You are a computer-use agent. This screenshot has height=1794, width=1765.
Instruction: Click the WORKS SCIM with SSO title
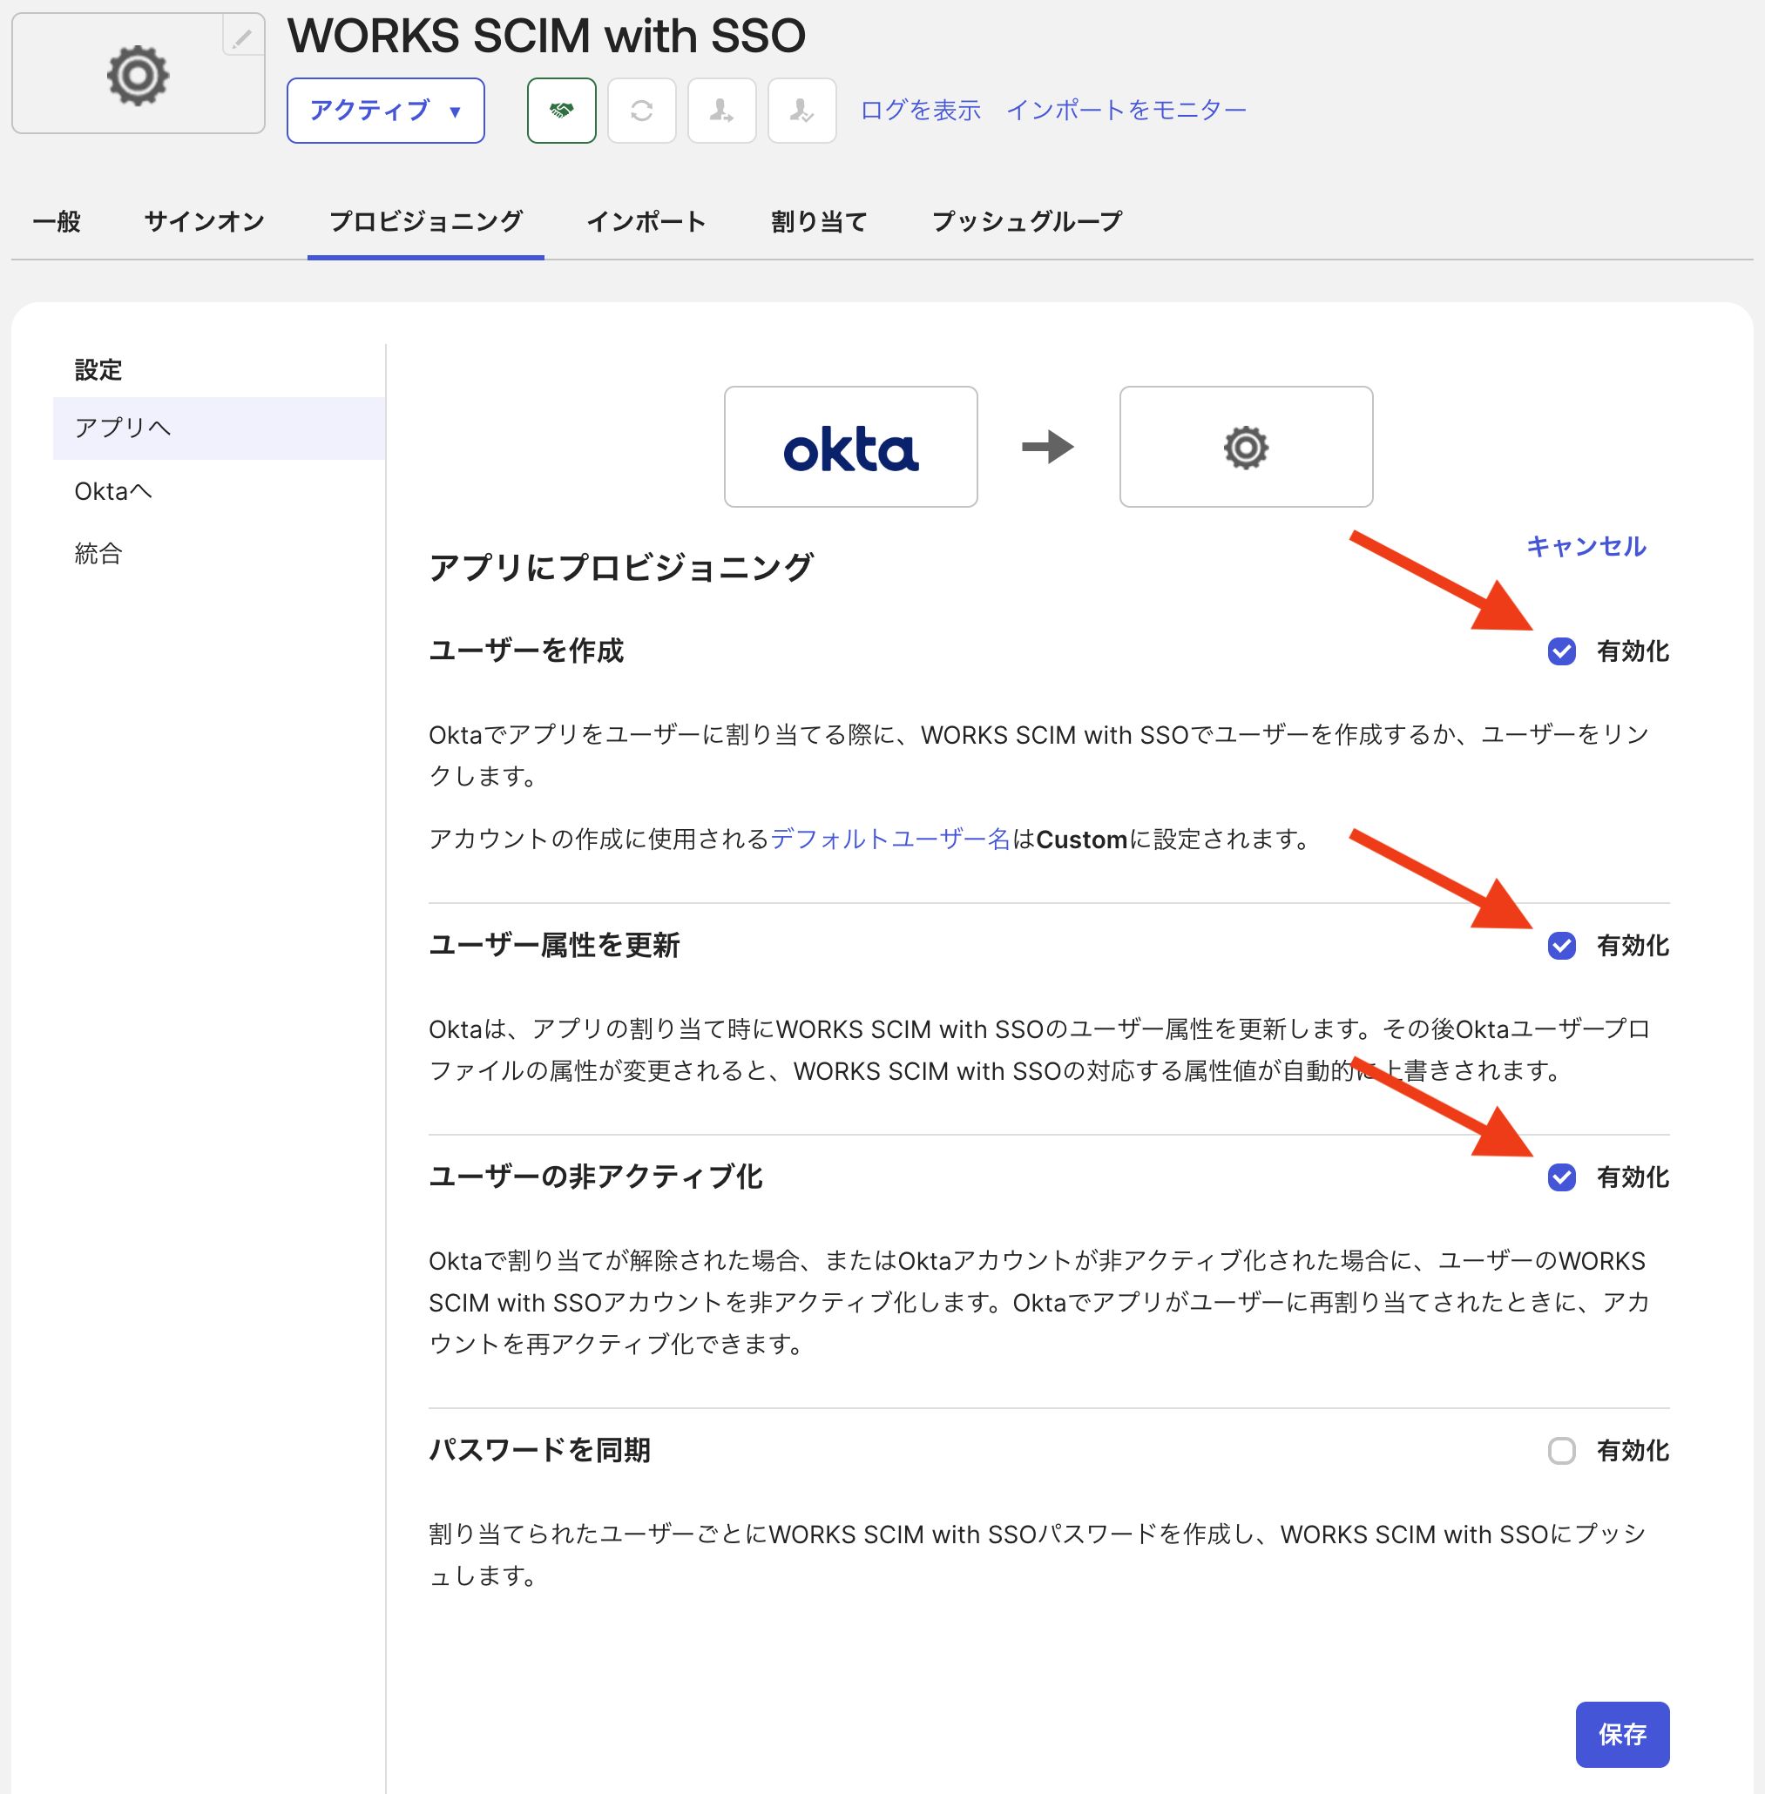click(x=547, y=36)
